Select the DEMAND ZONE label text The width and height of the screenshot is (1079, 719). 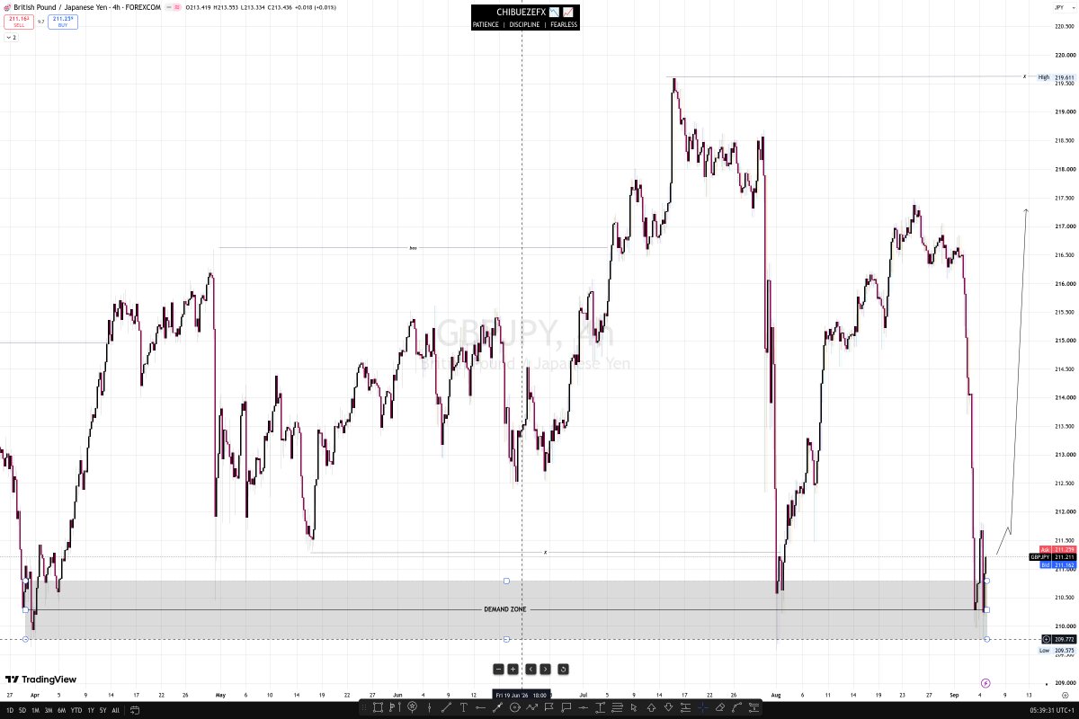coord(505,609)
